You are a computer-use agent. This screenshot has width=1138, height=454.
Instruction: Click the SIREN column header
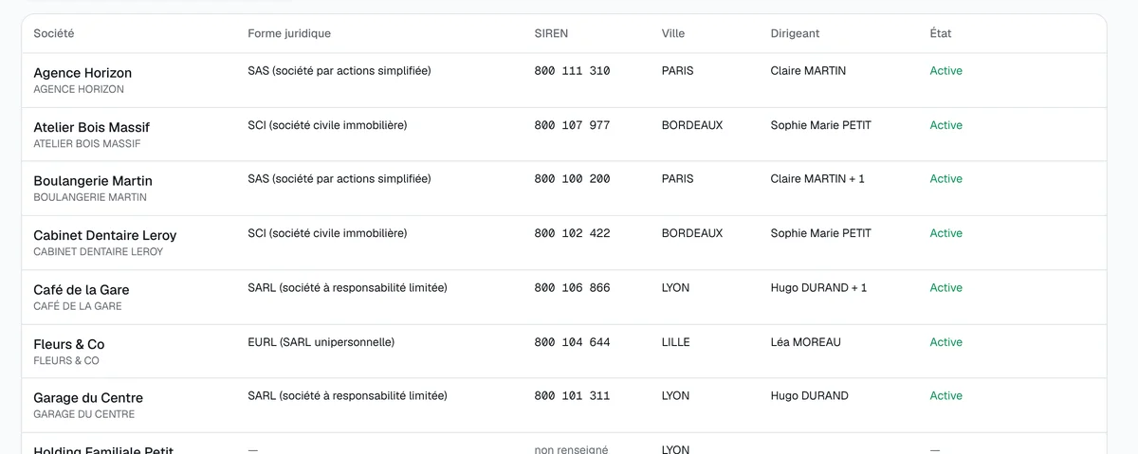(551, 33)
